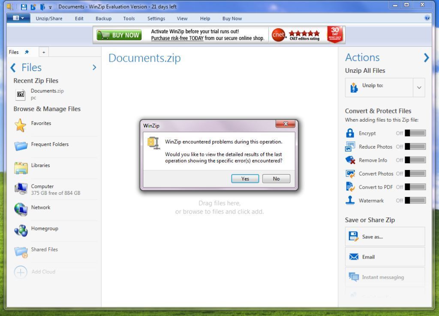Select the Documents.zip recent file name
439x316 pixels.
pos(47,91)
